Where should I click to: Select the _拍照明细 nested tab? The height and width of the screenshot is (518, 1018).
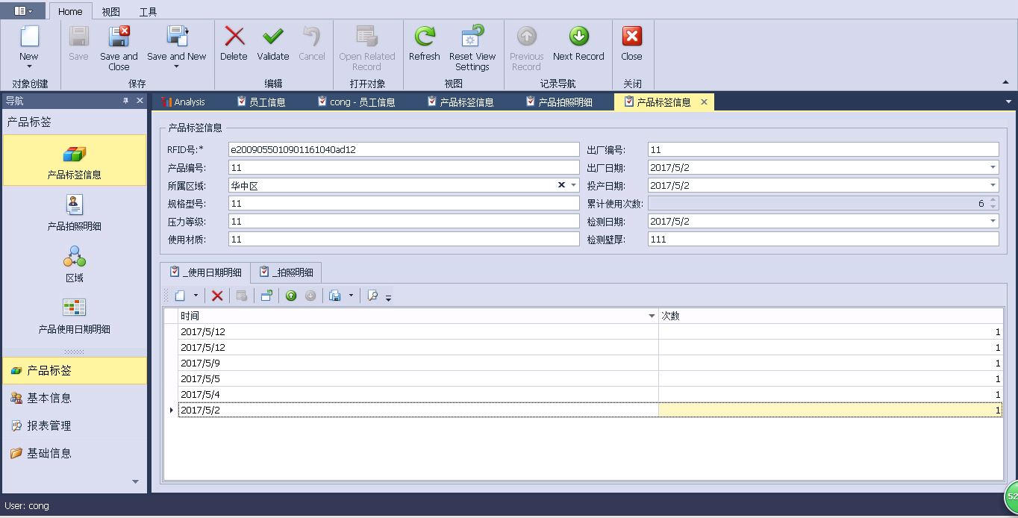pyautogui.click(x=286, y=272)
